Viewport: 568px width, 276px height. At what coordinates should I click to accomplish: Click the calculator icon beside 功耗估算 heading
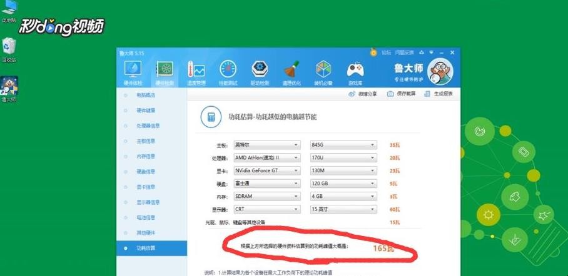tap(211, 117)
